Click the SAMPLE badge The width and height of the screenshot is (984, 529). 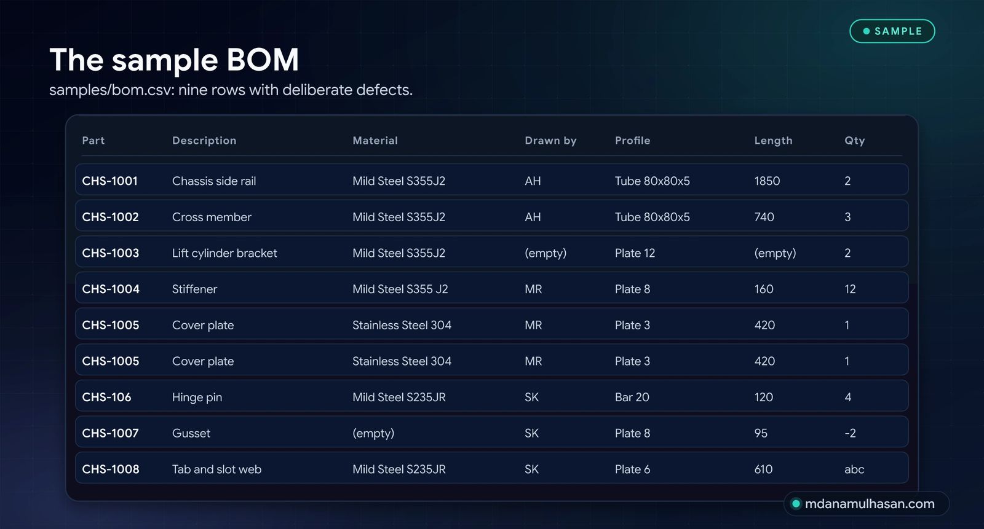click(x=892, y=31)
